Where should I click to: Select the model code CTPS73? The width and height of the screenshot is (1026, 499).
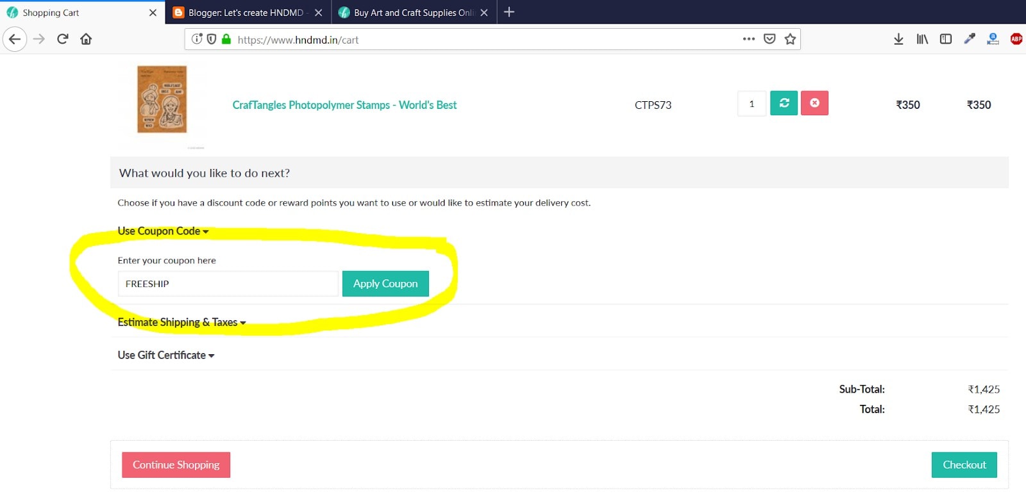point(653,105)
